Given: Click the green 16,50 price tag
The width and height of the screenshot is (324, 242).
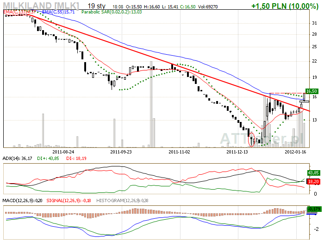Looking at the screenshot, I should 312,91.
